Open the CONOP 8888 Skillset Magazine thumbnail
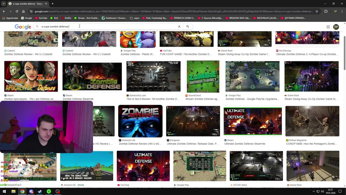 point(312,121)
